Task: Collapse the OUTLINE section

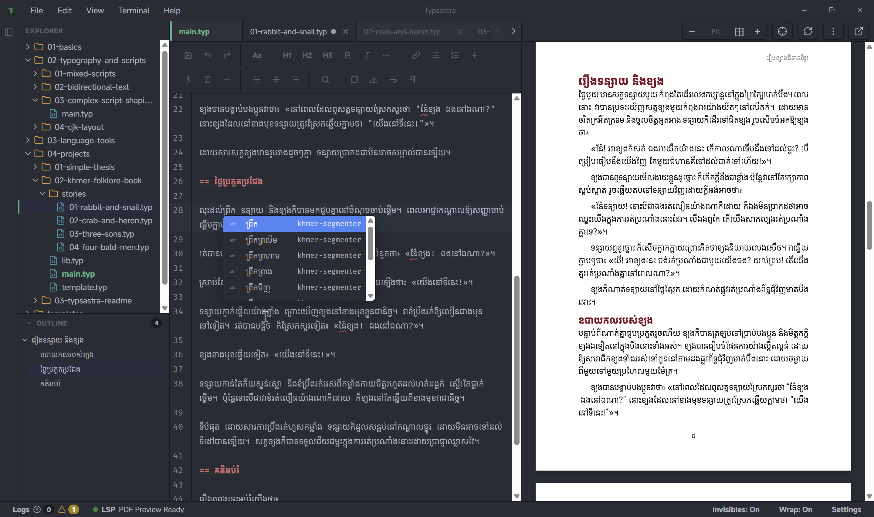Action: 29,323
